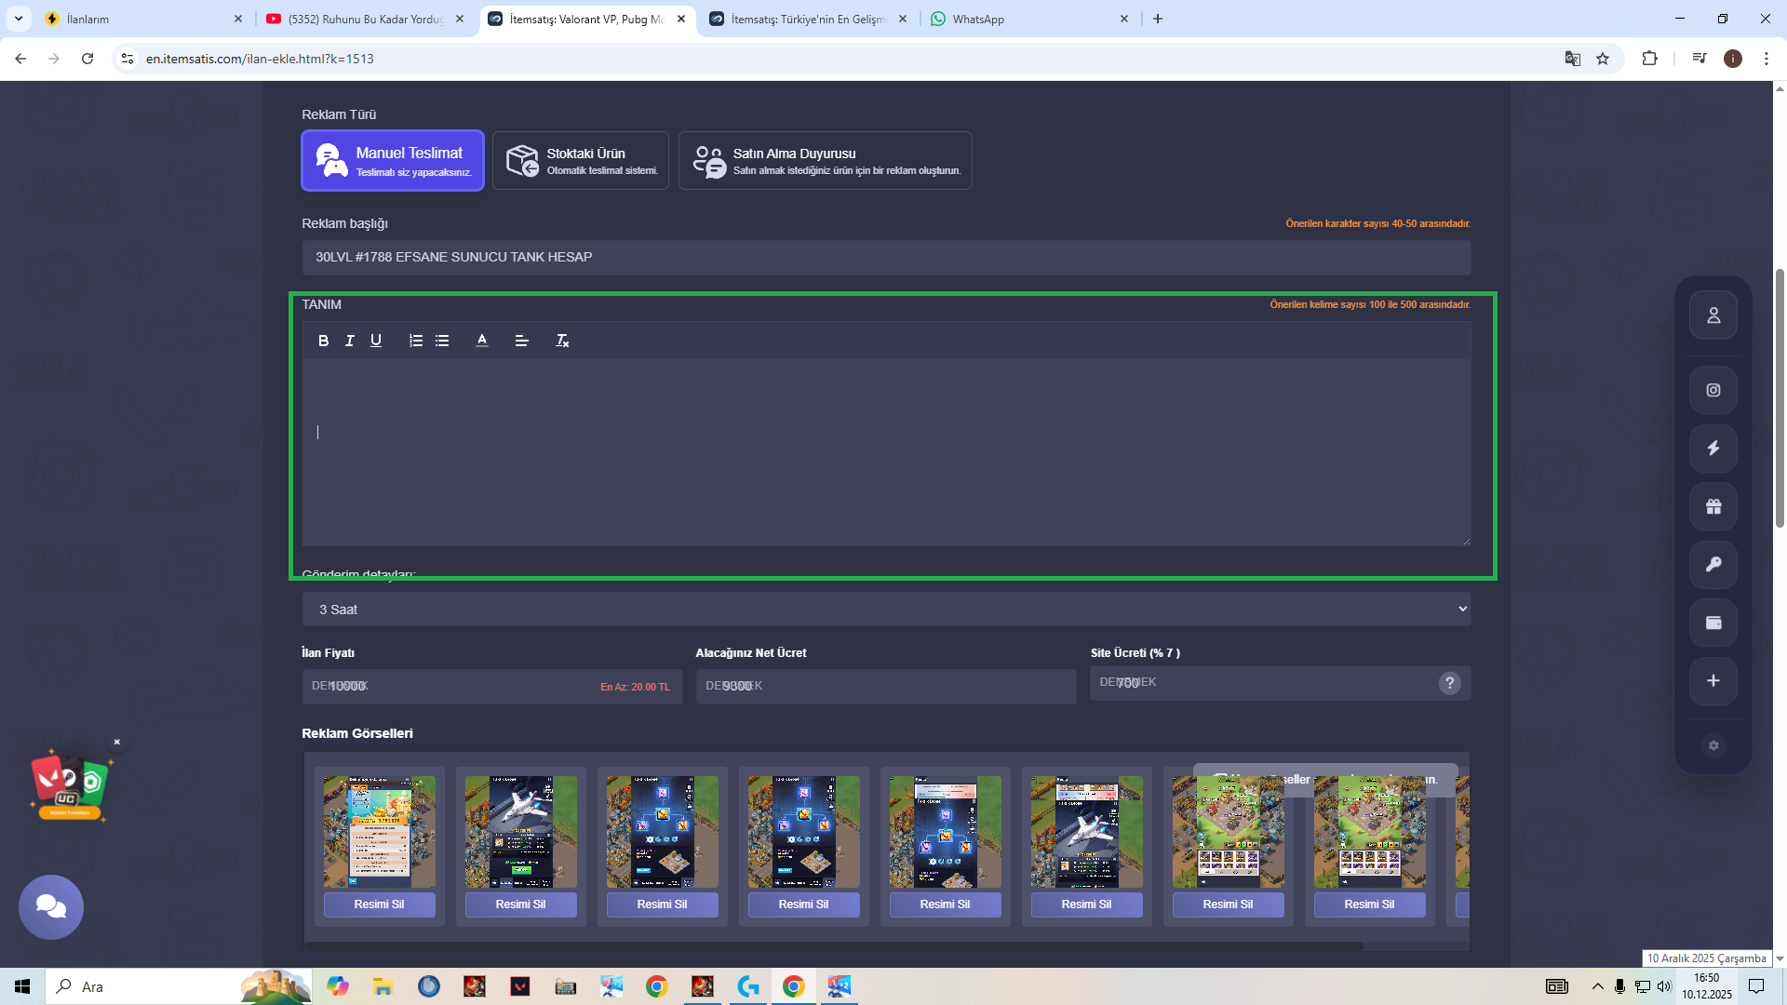Click the lightning bolt icon in right sidebar

1713,449
